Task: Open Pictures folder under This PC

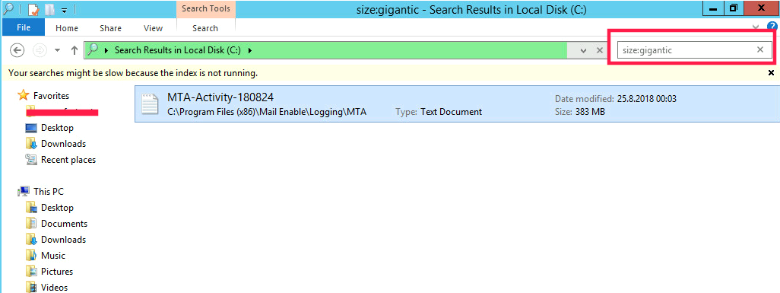Action: 57,271
